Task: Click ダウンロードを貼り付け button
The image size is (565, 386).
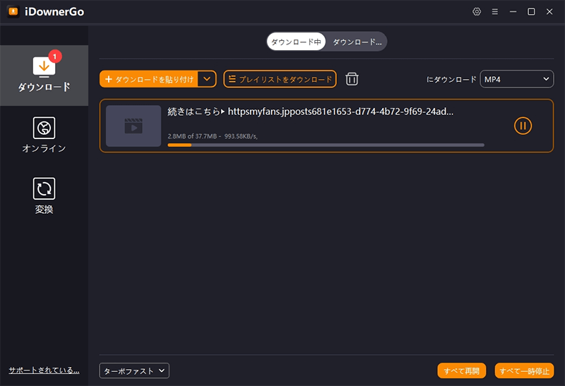Action: pyautogui.click(x=149, y=79)
